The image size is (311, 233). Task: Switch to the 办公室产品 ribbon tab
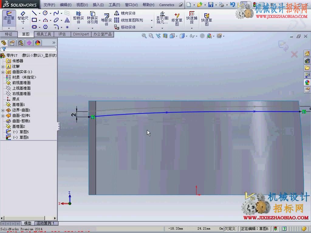(102, 34)
